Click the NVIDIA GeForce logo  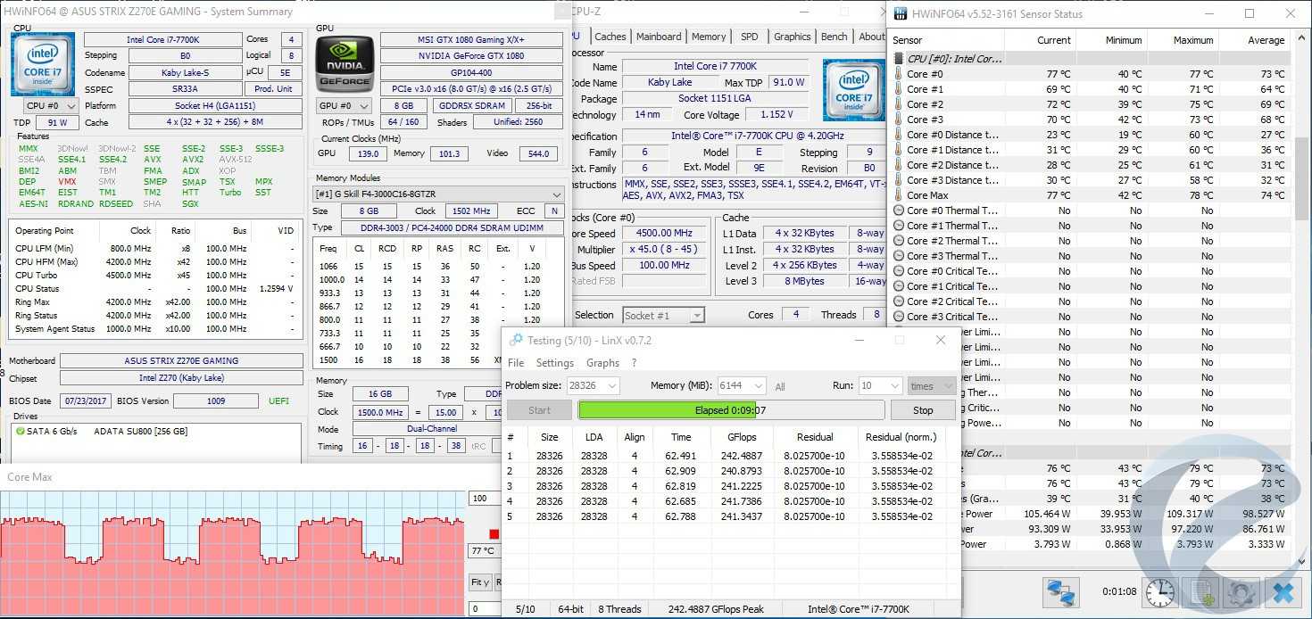click(345, 63)
